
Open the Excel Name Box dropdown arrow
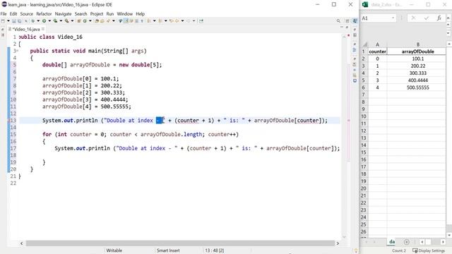point(393,18)
